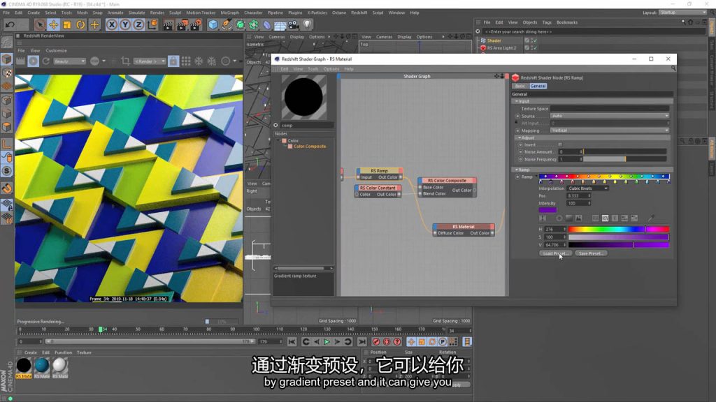
Task: Toggle the Noise Amount animation dot
Action: click(x=520, y=151)
